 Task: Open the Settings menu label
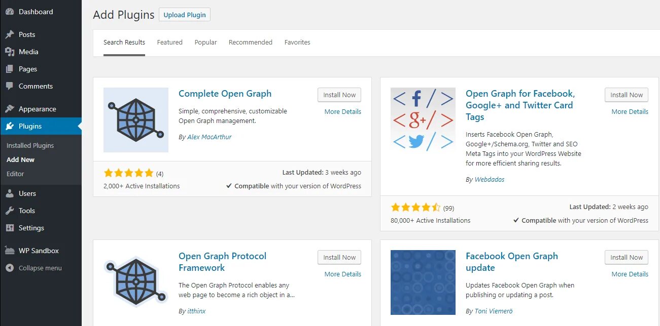coord(31,228)
